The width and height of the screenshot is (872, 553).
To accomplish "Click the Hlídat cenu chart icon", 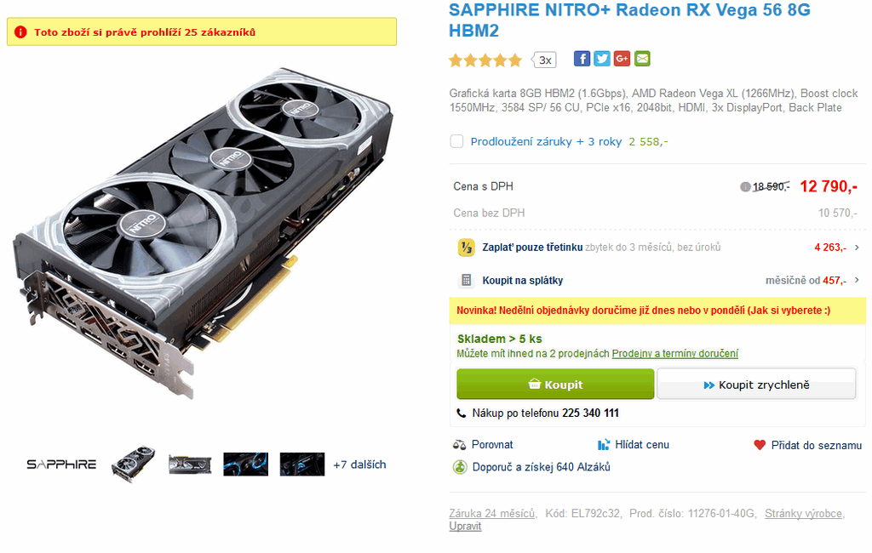I will pyautogui.click(x=604, y=445).
